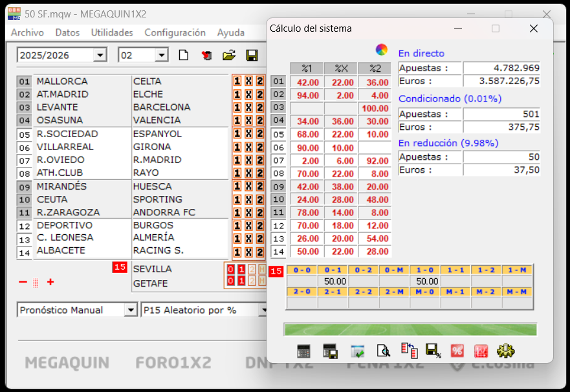Click the %2 column header
Viewport: 570px width, 392px height.
[x=375, y=69]
